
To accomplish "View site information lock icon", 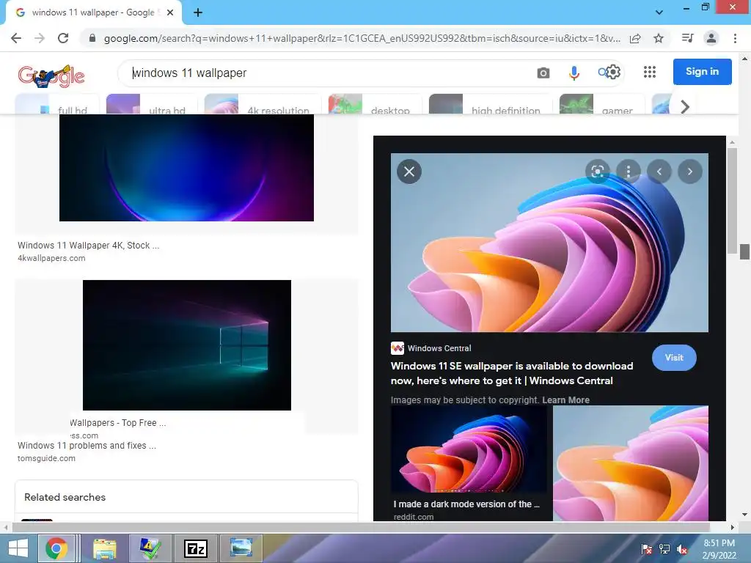I will coord(92,38).
